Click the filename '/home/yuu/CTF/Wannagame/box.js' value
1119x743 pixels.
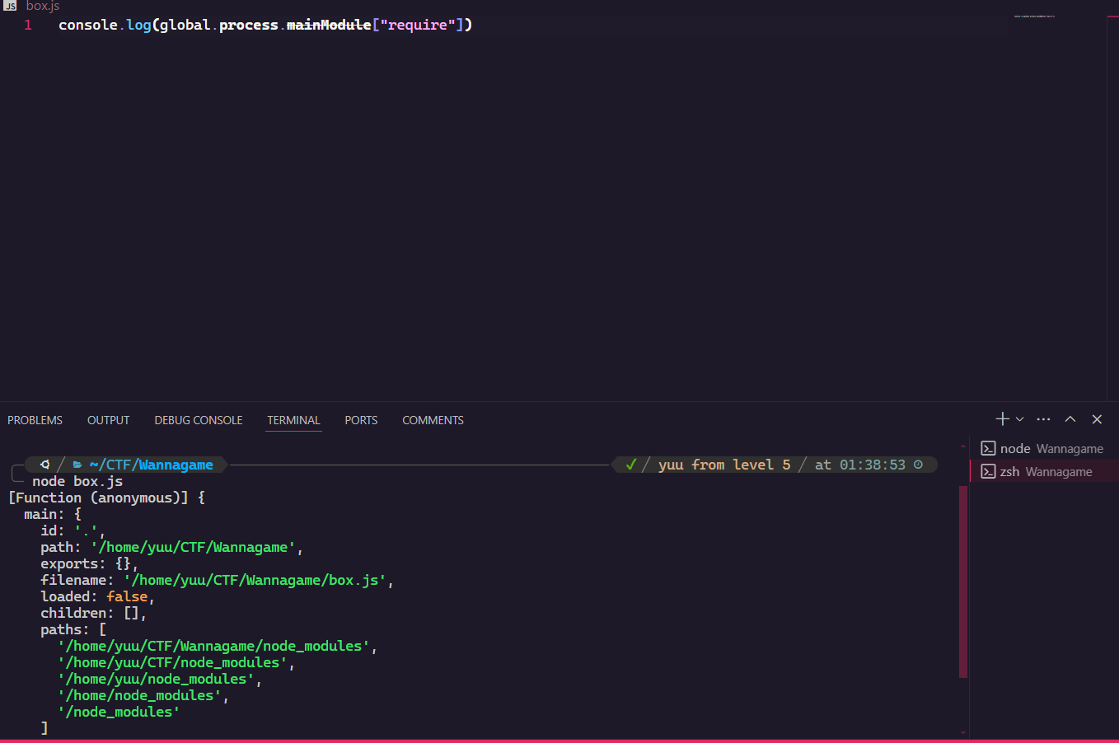[x=255, y=580]
